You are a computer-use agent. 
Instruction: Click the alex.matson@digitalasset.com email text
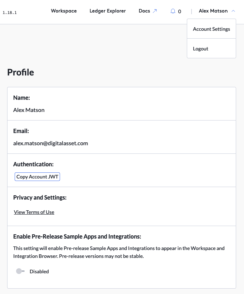[x=50, y=143]
